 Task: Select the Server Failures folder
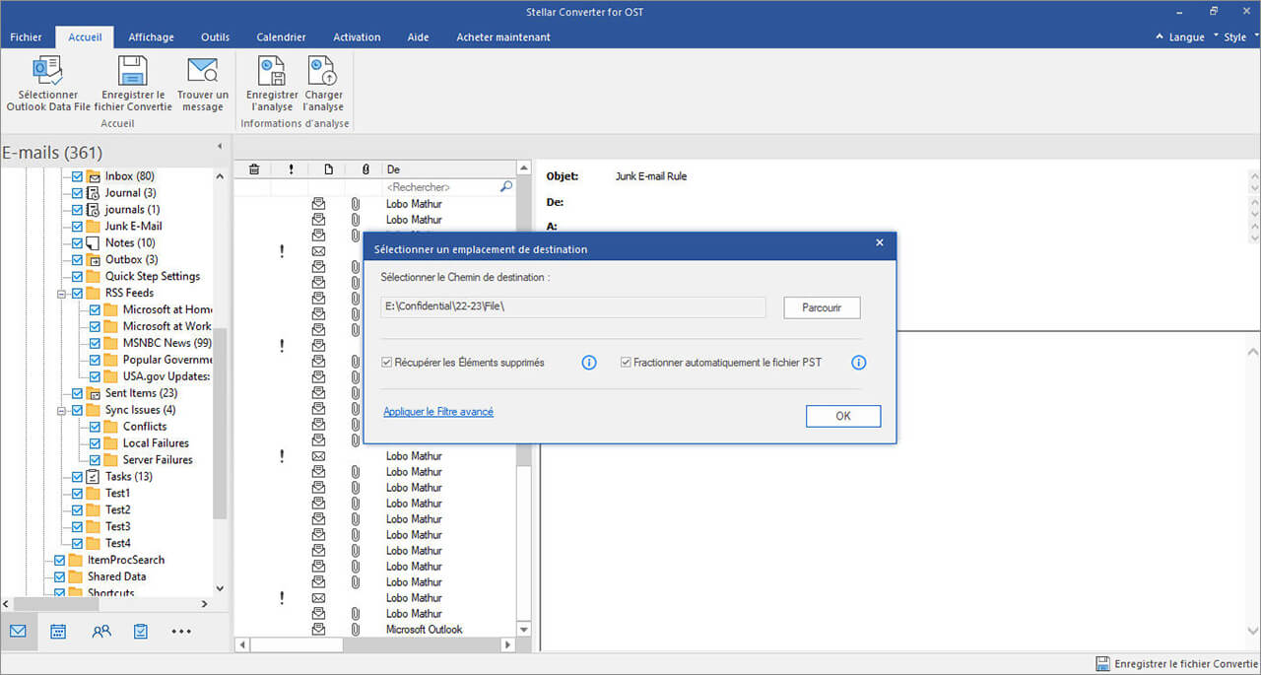(158, 460)
